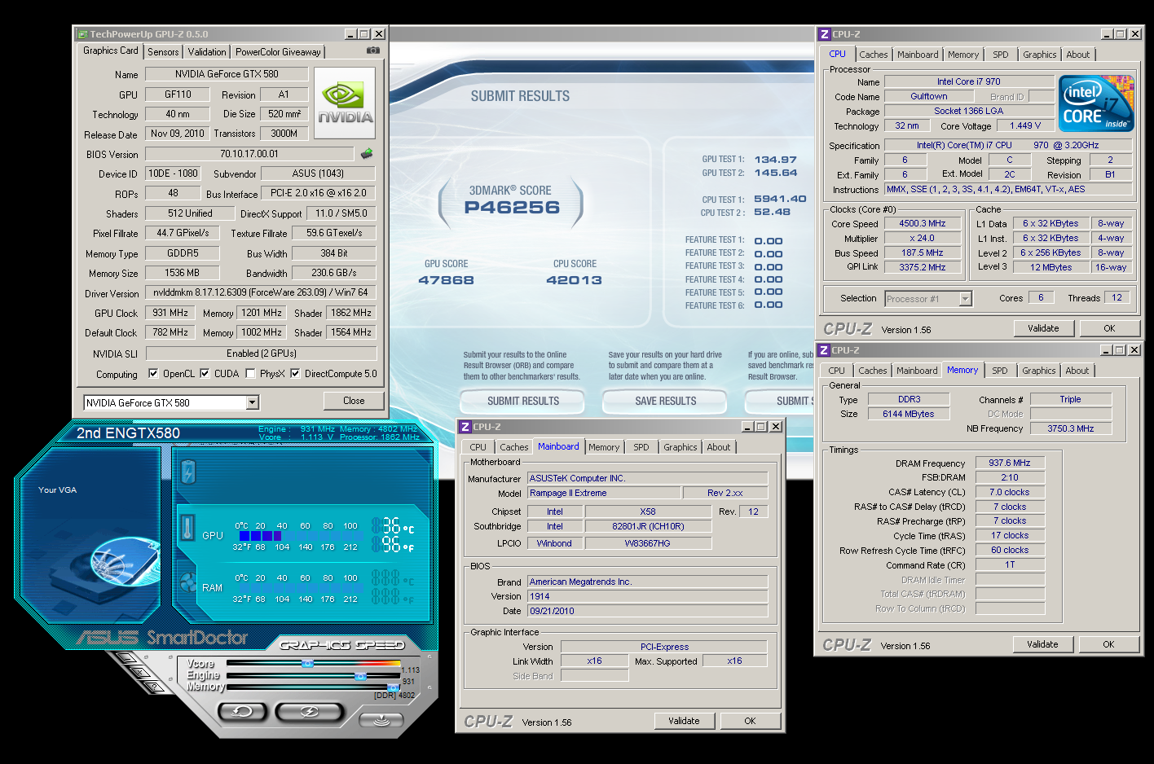Click the Memory CPU-Z window Z title icon
The height and width of the screenshot is (764, 1154).
coord(824,350)
